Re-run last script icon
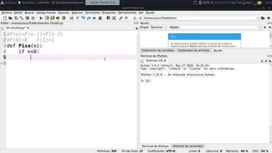Image resolution: width=272 pixels, height=153 pixels. [x=64, y=18]
